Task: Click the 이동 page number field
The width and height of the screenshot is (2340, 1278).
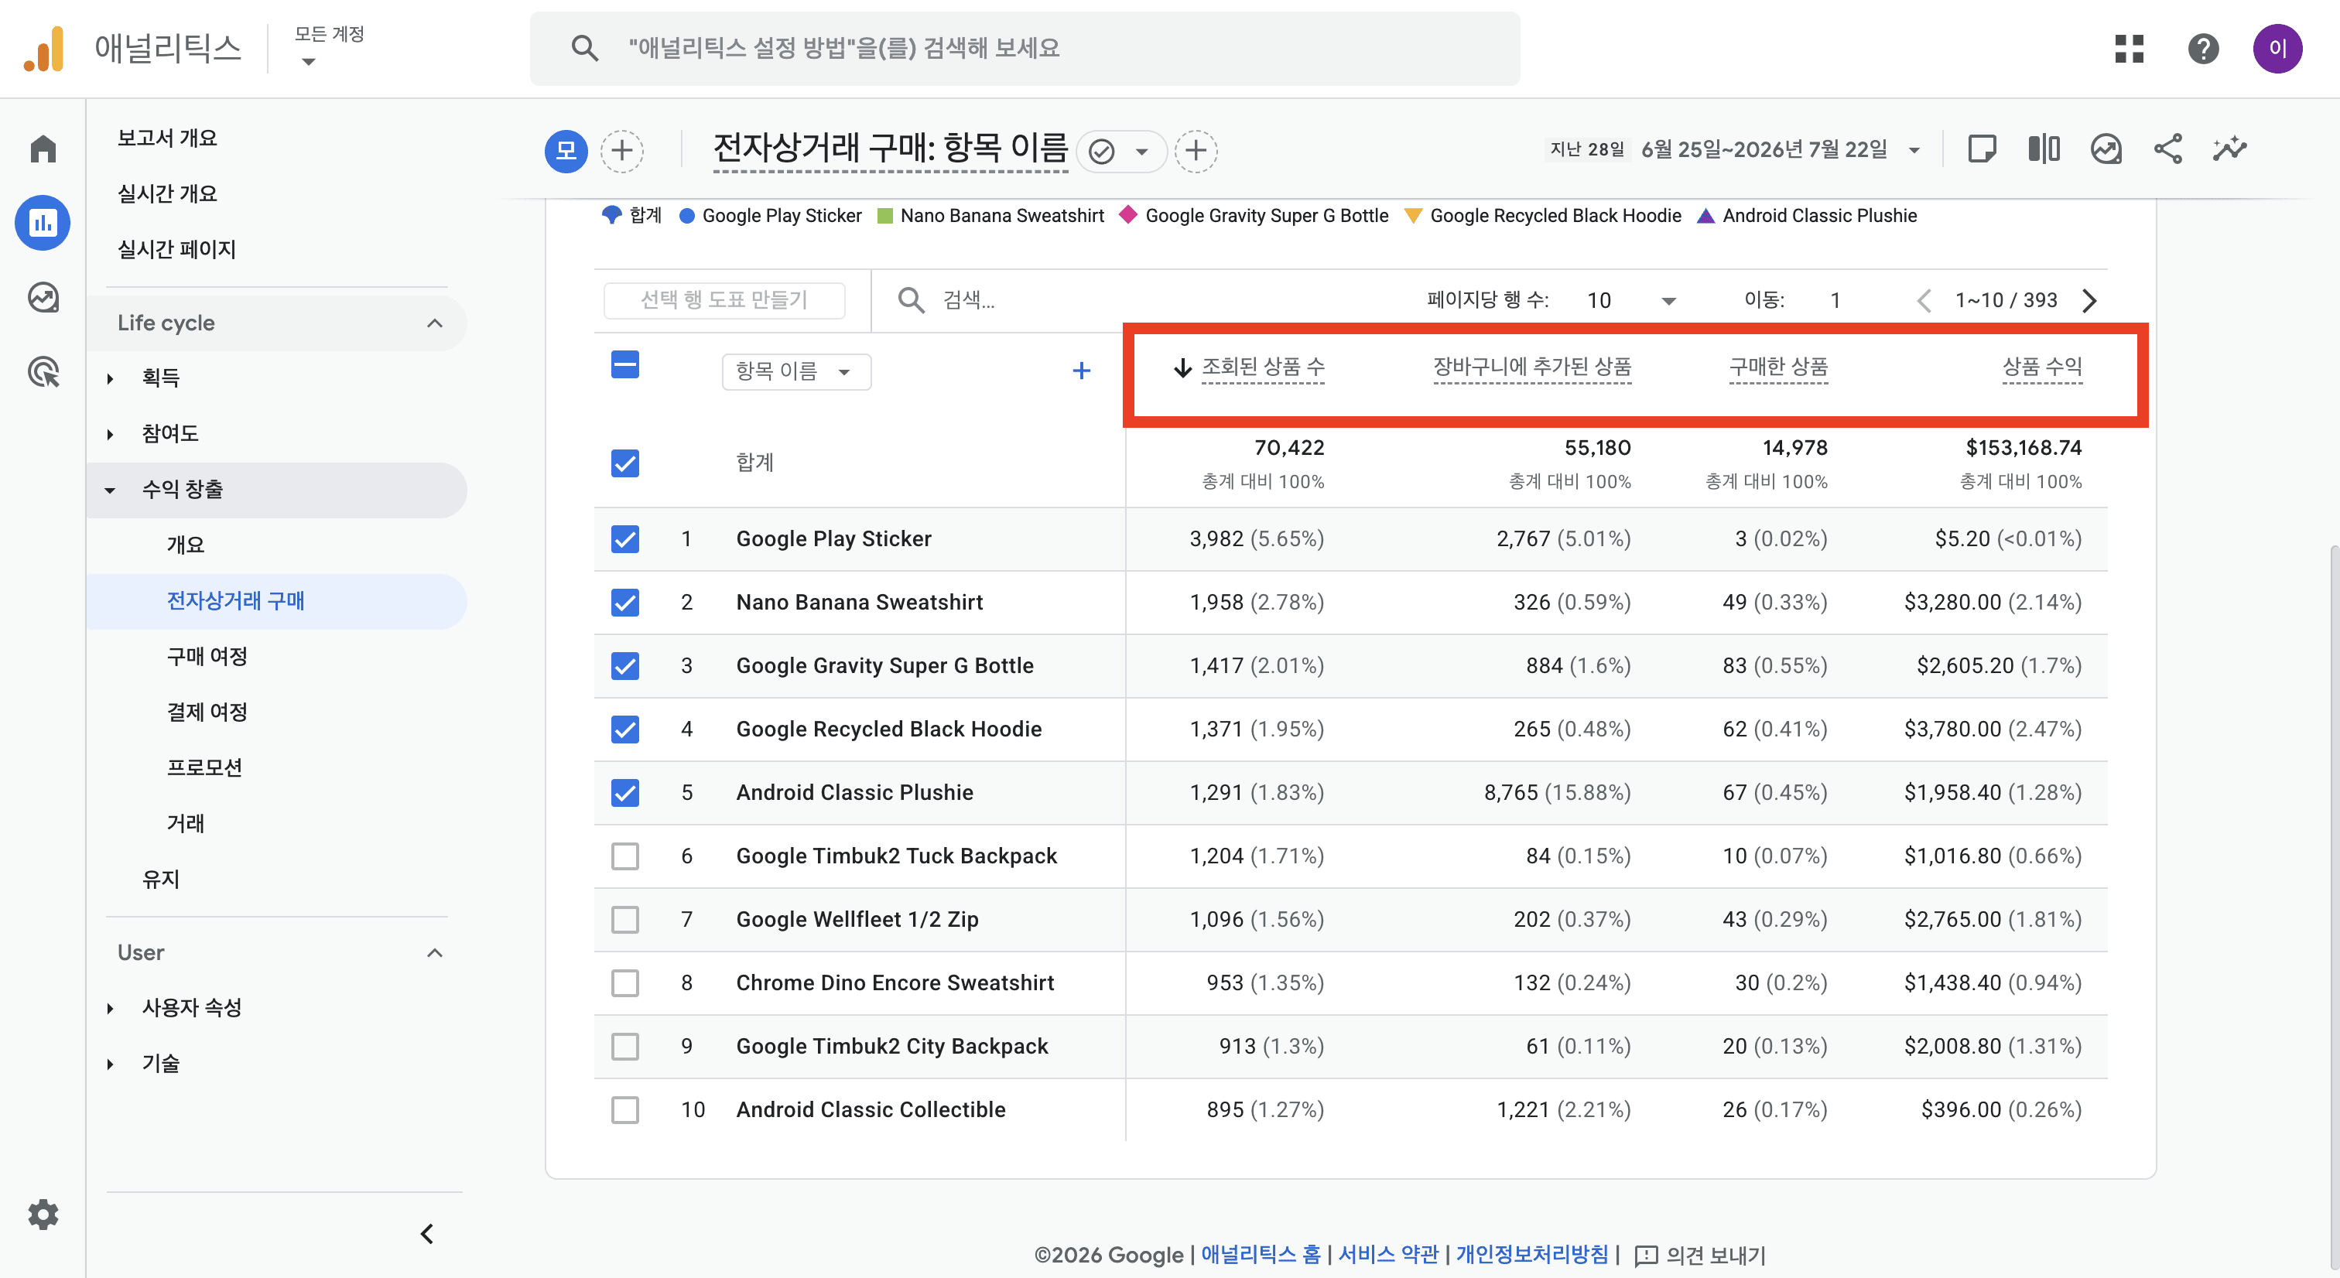Action: pos(1835,301)
